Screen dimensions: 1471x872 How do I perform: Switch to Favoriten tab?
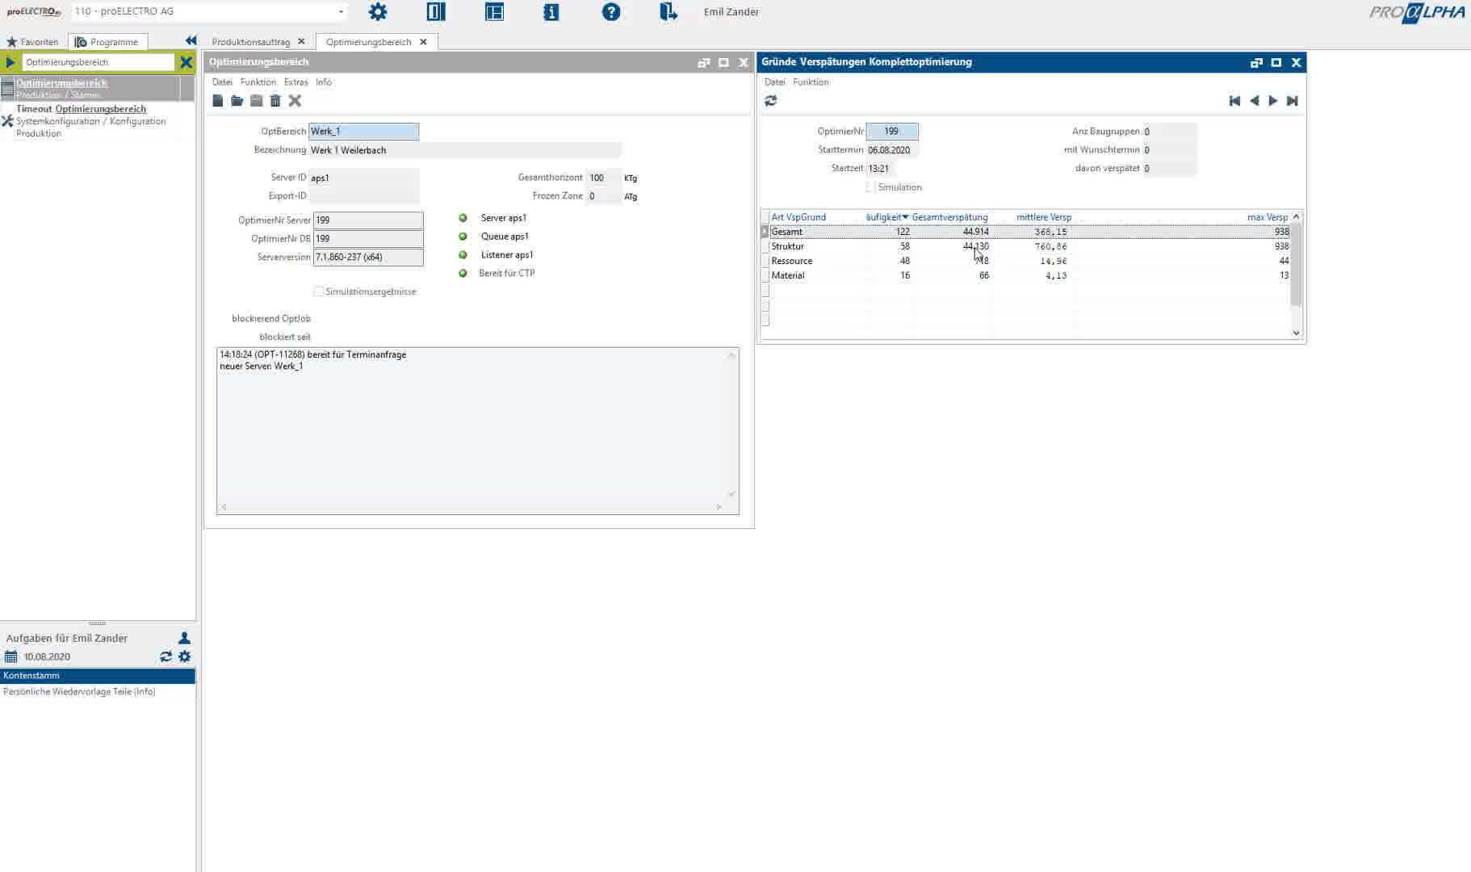coord(33,41)
